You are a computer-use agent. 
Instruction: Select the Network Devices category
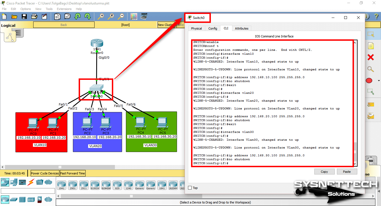pos(5,182)
